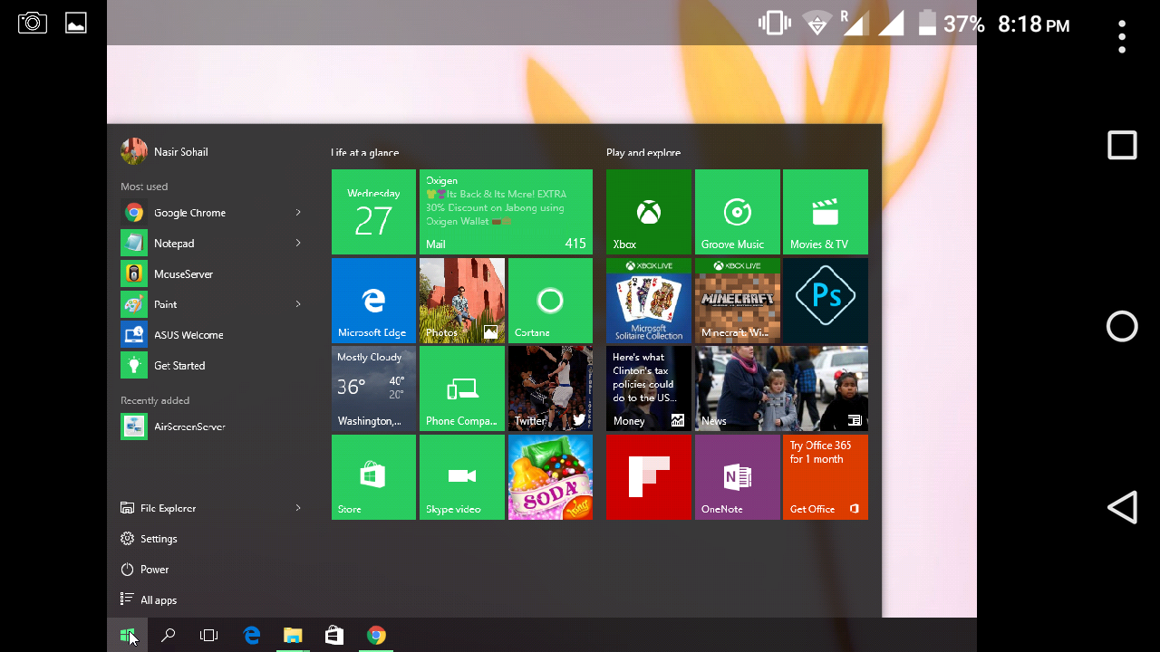
Task: Expand Notepad jump list arrow
Action: 297,243
